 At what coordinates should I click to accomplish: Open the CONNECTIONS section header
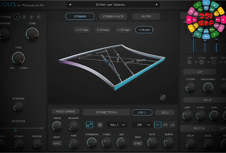click(x=106, y=112)
